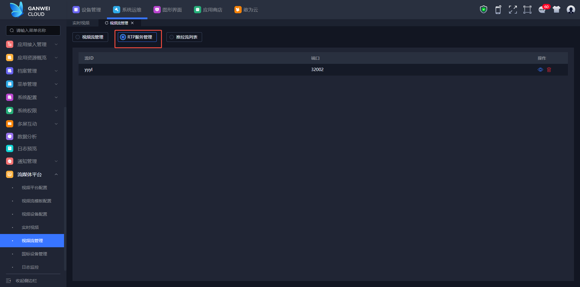Viewport: 580px width, 287px height.
Task: Click the port value 32002
Action: point(317,70)
